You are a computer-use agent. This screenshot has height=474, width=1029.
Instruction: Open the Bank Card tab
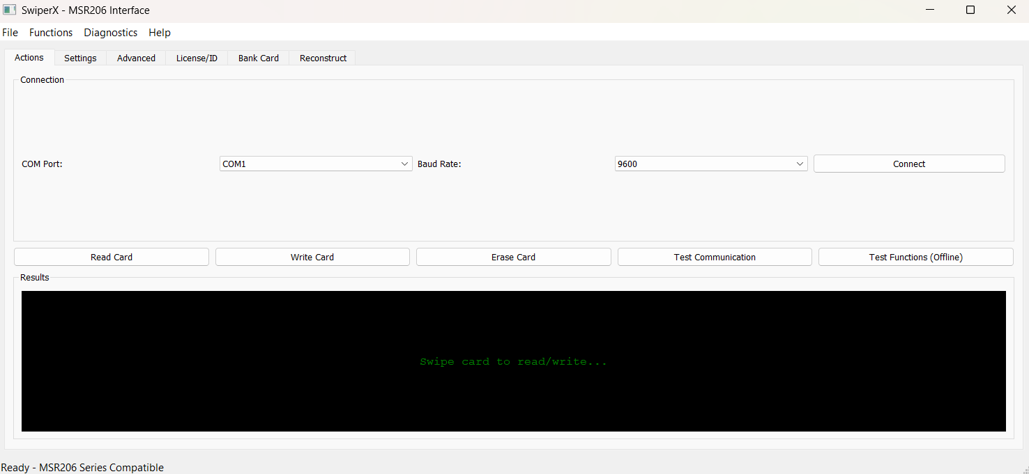tap(259, 58)
